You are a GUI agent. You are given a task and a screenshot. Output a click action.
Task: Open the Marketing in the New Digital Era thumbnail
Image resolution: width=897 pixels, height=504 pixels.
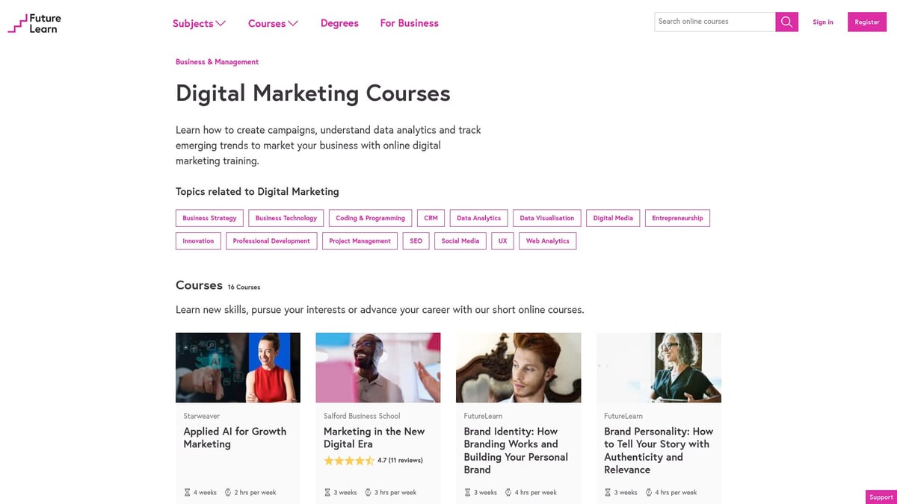coord(378,368)
